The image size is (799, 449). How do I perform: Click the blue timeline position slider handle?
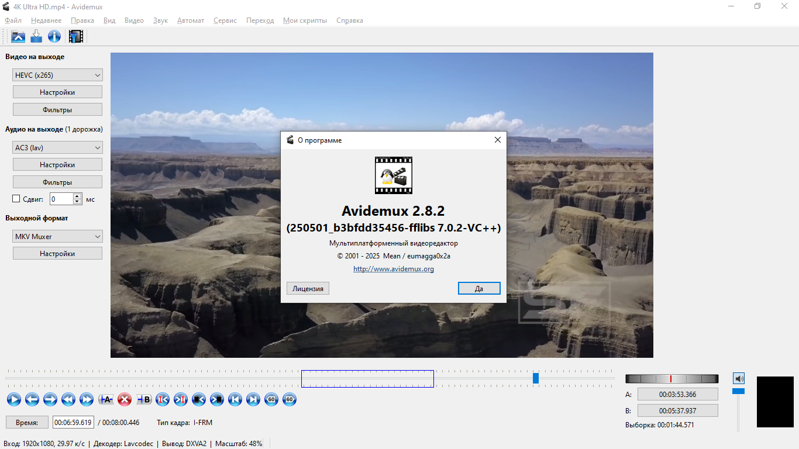coord(536,378)
